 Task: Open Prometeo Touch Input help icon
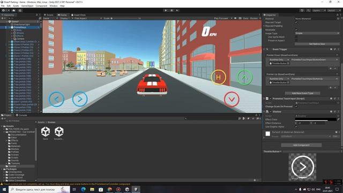331,99
